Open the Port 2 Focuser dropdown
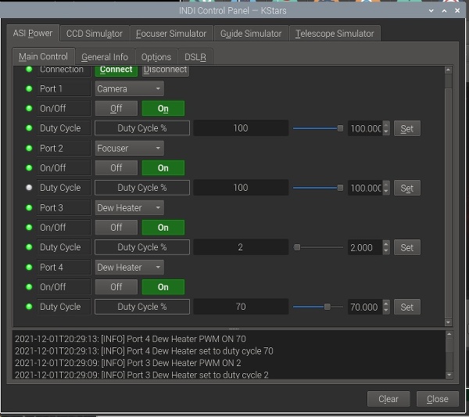Viewport: 469px width, 417px height. [129, 148]
